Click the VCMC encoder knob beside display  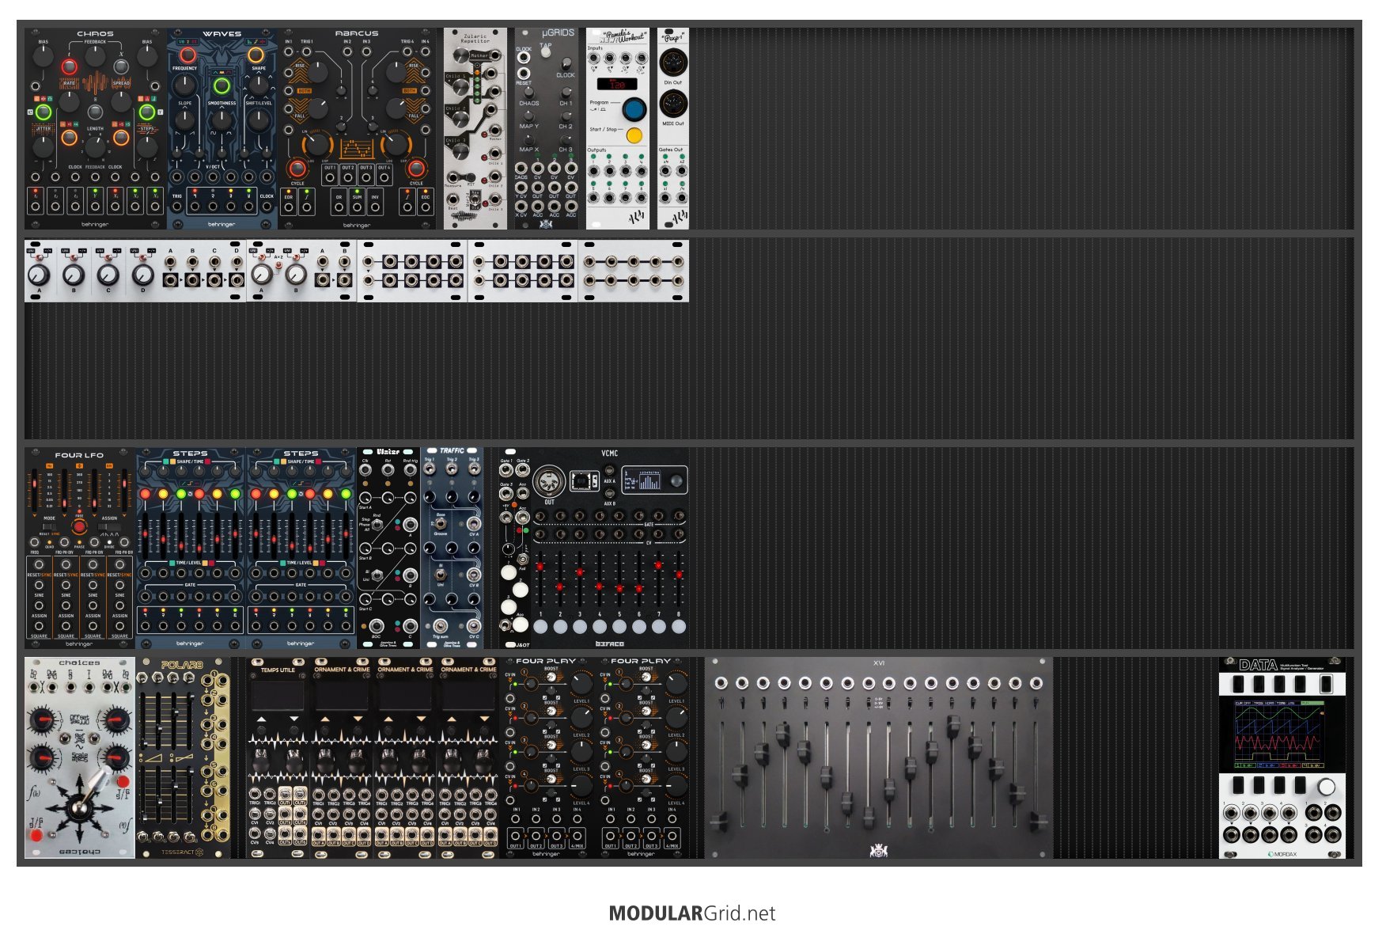[x=676, y=481]
